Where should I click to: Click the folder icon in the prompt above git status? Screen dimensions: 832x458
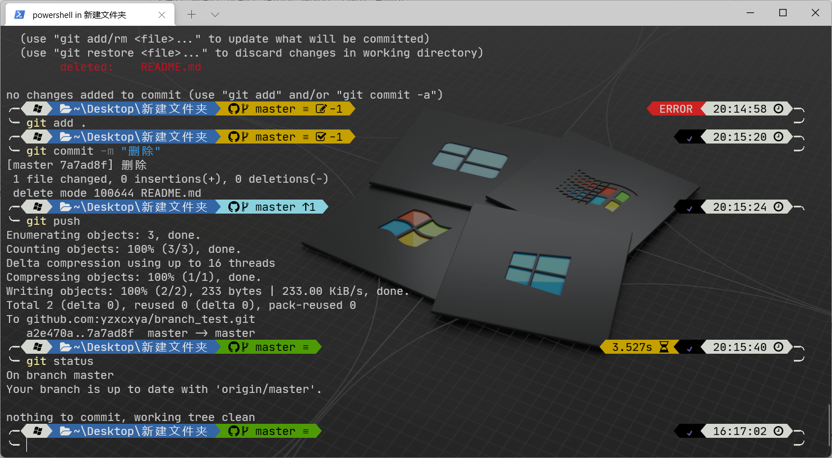click(66, 347)
